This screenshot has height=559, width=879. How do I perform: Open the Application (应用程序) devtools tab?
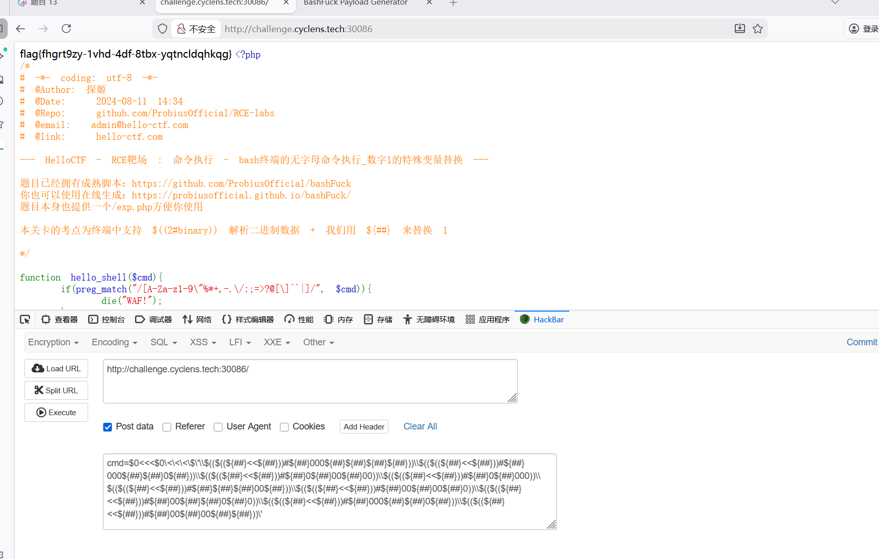click(x=488, y=320)
